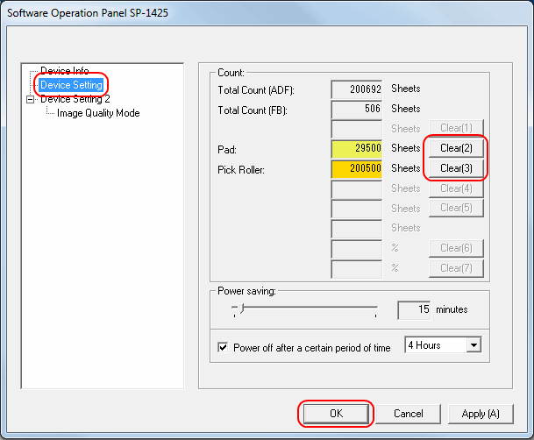Click the greyed Clear(7) button

pyautogui.click(x=456, y=268)
